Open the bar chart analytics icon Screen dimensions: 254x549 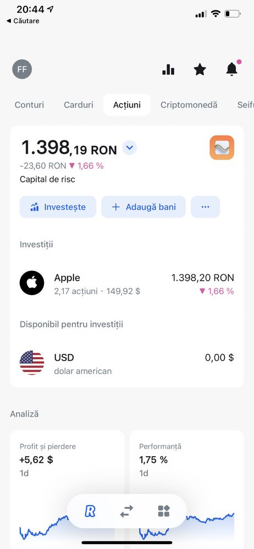tap(168, 69)
